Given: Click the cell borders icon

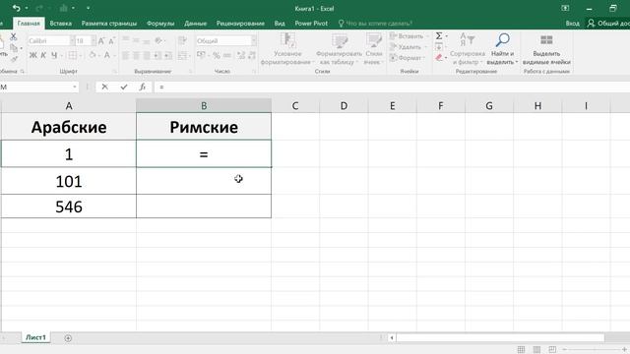Looking at the screenshot, I should point(72,55).
